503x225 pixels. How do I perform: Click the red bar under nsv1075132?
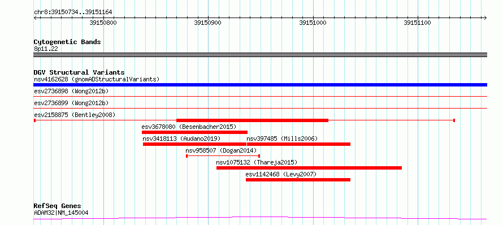[309, 168]
